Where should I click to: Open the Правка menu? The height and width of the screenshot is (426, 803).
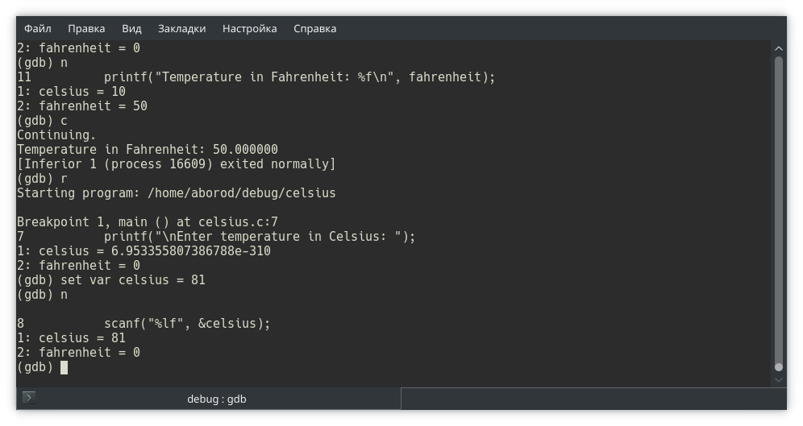tap(86, 28)
